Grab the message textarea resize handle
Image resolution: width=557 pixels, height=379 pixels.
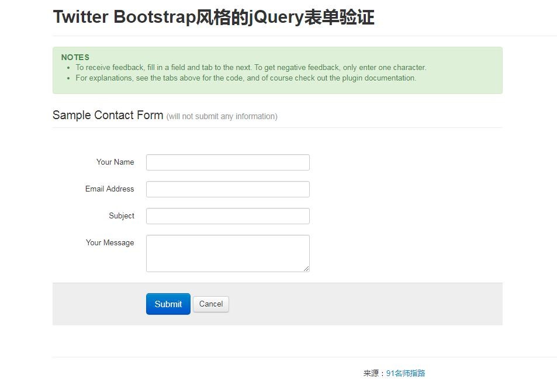point(306,269)
